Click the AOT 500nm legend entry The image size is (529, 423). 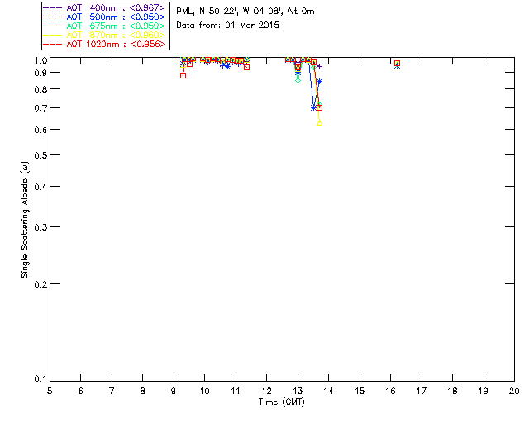(104, 17)
